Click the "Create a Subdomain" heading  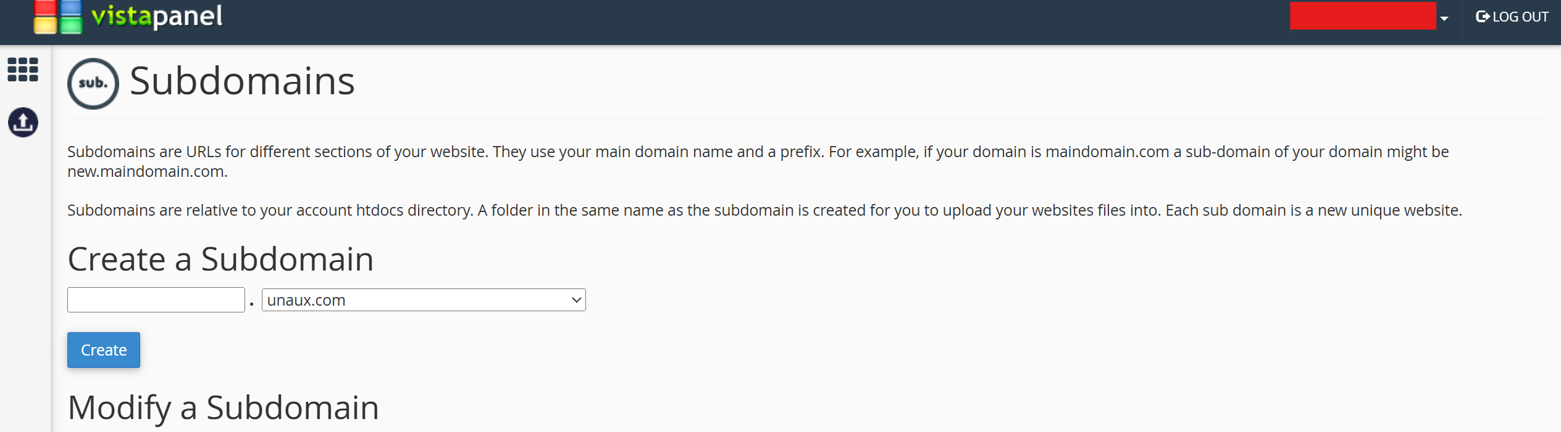click(x=220, y=259)
